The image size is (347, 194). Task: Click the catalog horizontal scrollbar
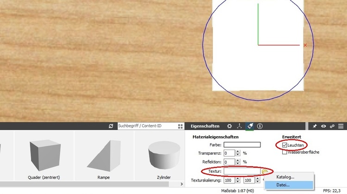tap(84, 184)
